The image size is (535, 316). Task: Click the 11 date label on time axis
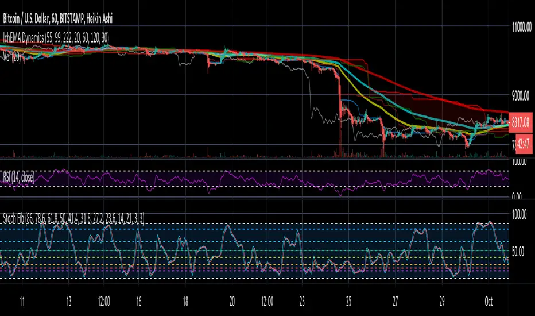22,301
